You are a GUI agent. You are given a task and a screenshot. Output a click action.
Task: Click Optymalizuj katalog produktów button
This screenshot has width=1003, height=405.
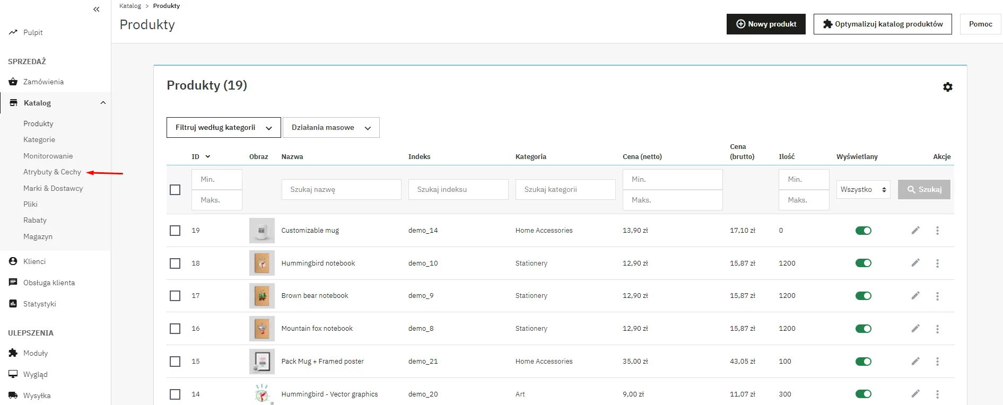click(x=882, y=24)
